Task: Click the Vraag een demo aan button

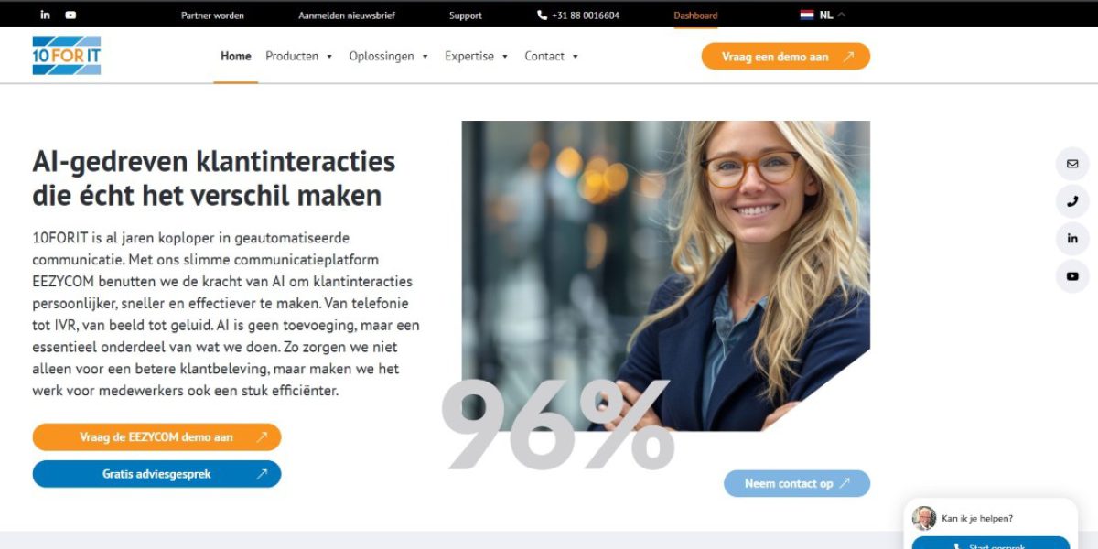Action: point(786,57)
